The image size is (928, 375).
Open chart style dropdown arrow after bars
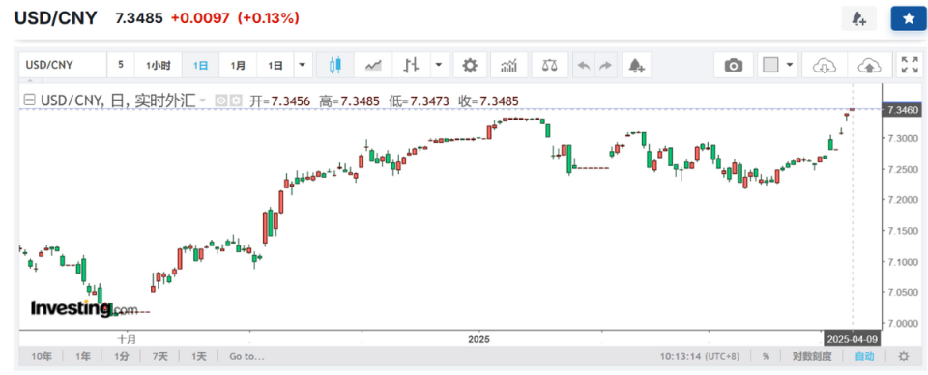point(439,65)
